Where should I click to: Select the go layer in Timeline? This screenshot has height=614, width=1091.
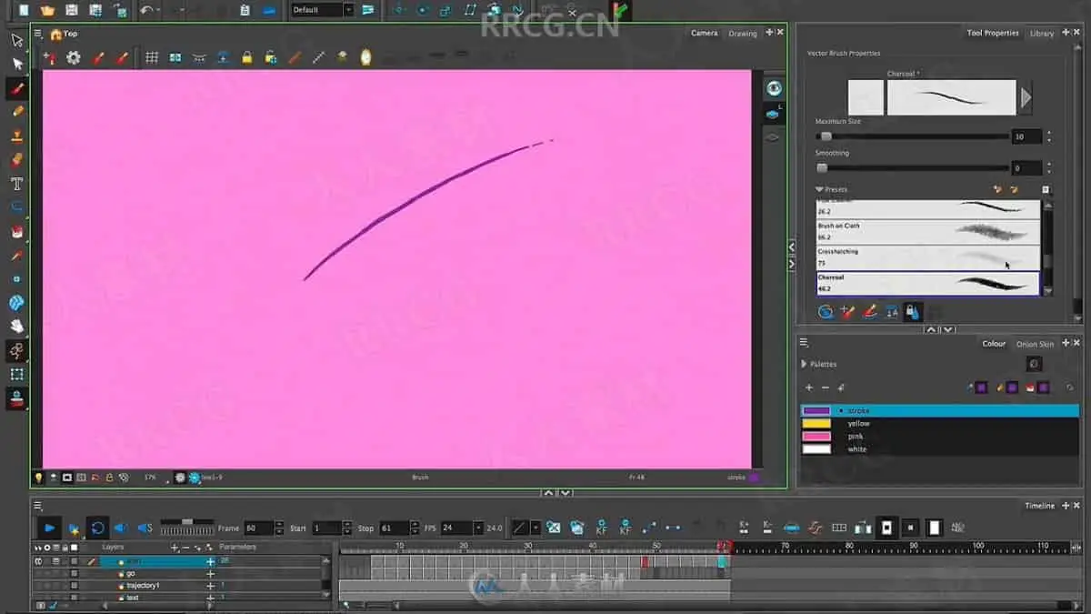point(131,574)
